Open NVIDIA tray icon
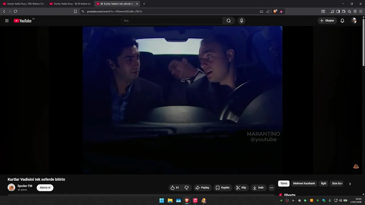Image resolution: width=365 pixels, height=205 pixels. (x=281, y=200)
